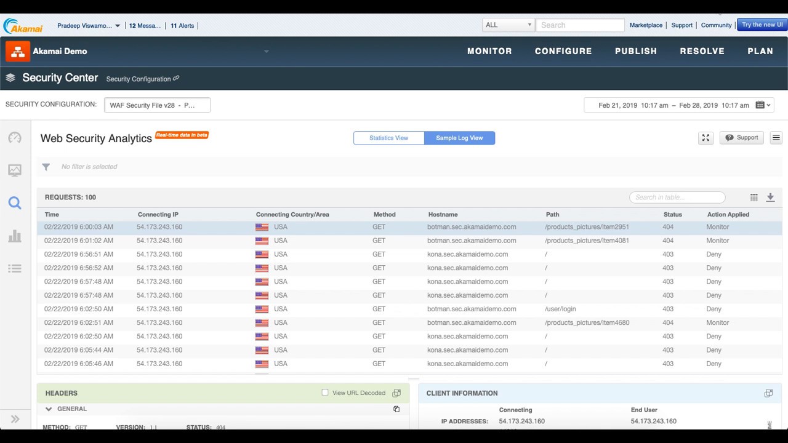Image resolution: width=788 pixels, height=443 pixels.
Task: Click the Security Center layers icon
Action: [10, 78]
